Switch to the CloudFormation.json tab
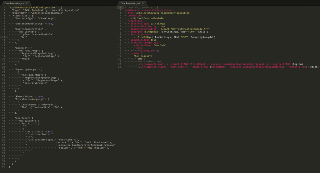This screenshot has height=173, width=320. tap(14, 3)
